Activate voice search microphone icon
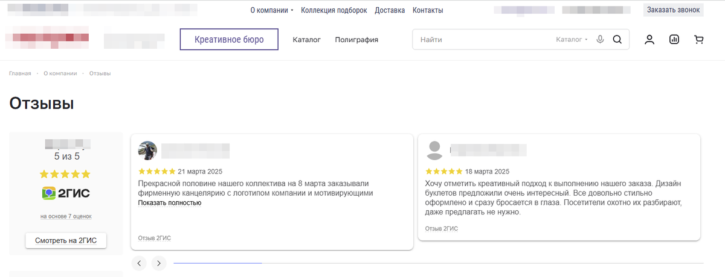725x277 pixels. [600, 40]
